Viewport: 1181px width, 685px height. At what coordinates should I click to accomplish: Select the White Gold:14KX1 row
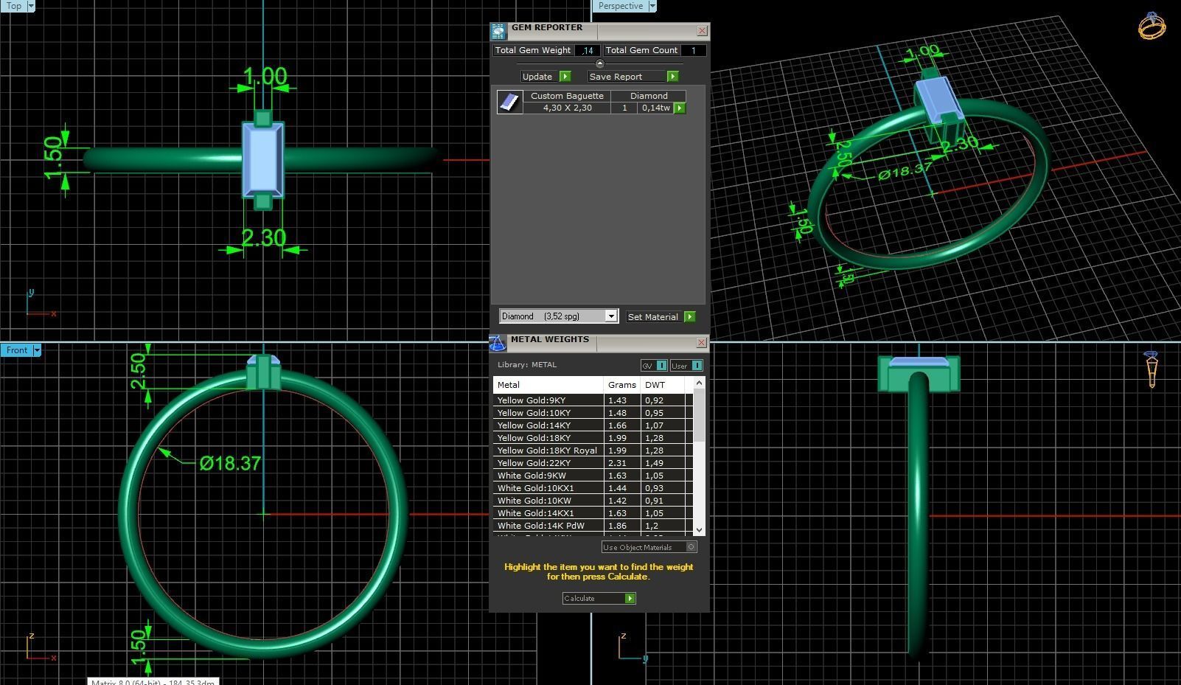(x=593, y=513)
